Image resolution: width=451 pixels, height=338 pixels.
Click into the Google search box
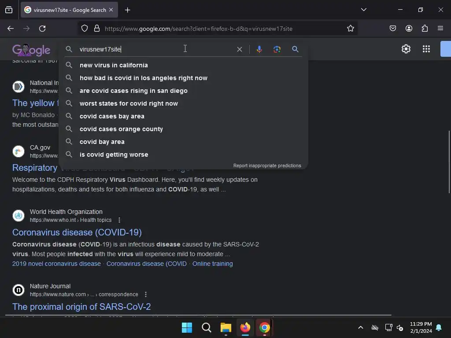[155, 49]
